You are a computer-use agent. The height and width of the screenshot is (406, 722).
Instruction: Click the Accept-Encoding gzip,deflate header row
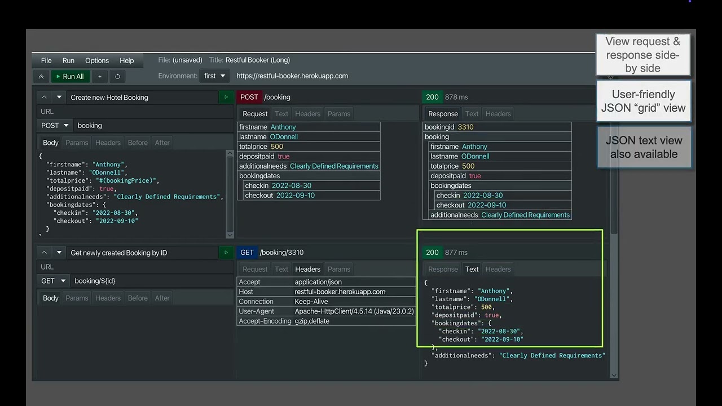327,321
